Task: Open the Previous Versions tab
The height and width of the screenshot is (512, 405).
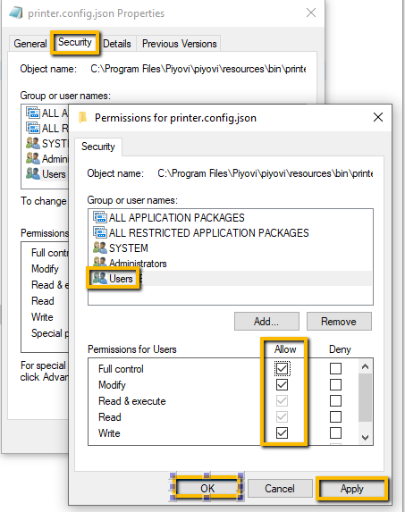Action: click(x=180, y=44)
